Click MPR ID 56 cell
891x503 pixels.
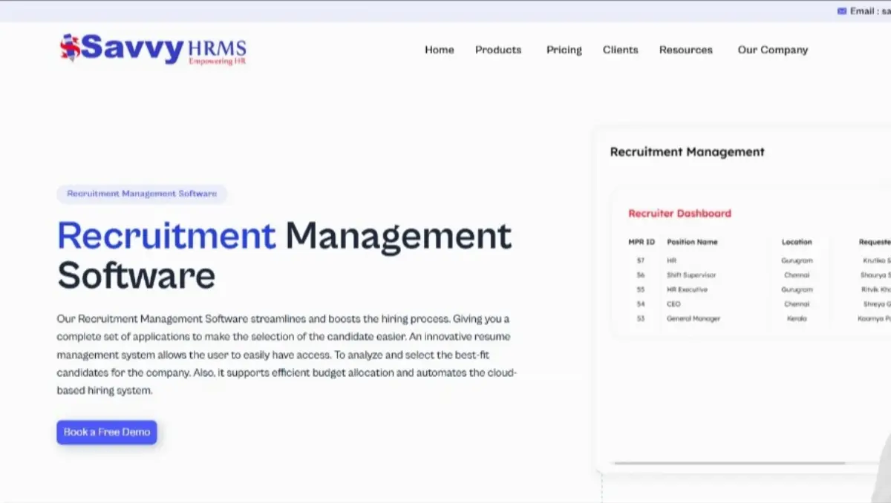pyautogui.click(x=641, y=275)
